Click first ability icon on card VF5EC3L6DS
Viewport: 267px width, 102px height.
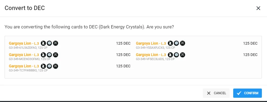click(x=171, y=55)
